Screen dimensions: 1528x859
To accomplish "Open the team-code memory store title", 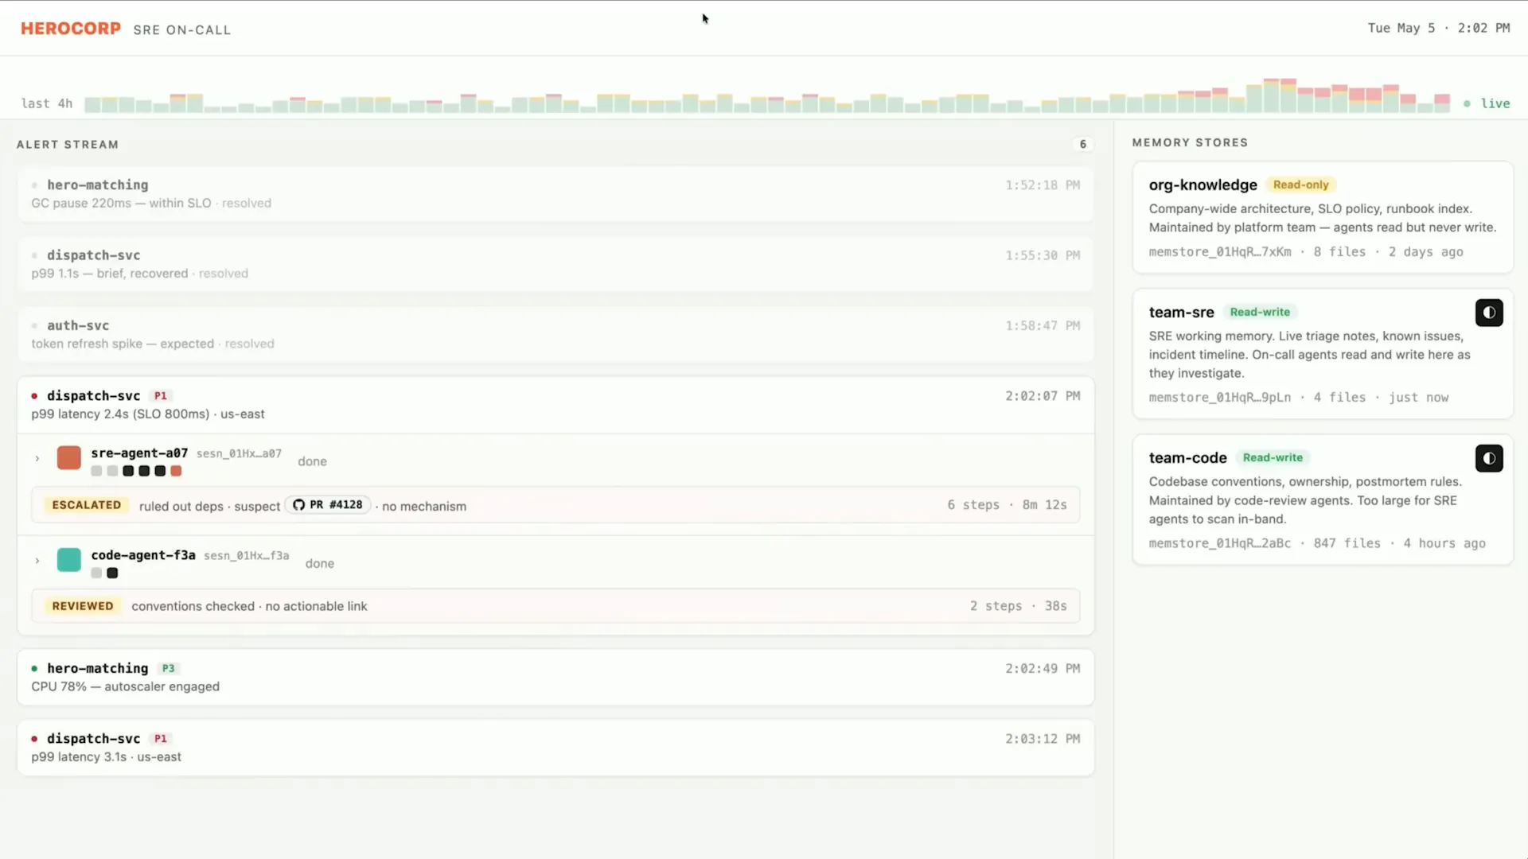I will (x=1187, y=458).
